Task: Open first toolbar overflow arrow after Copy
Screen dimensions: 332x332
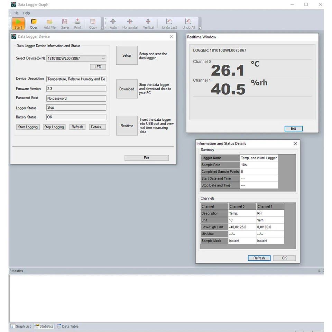Action: tap(102, 28)
